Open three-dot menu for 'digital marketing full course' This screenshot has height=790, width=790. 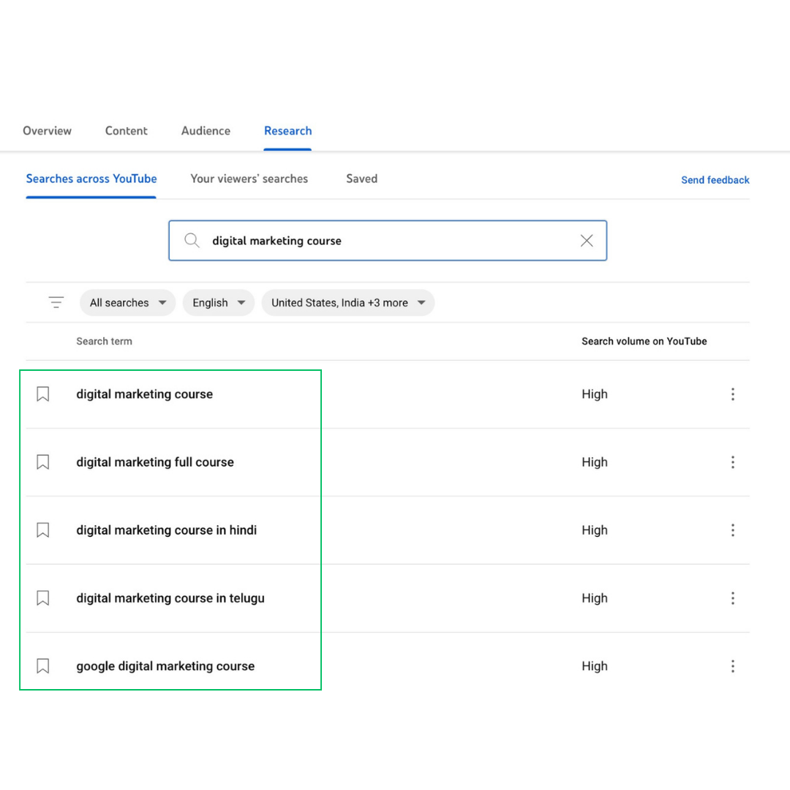(732, 462)
